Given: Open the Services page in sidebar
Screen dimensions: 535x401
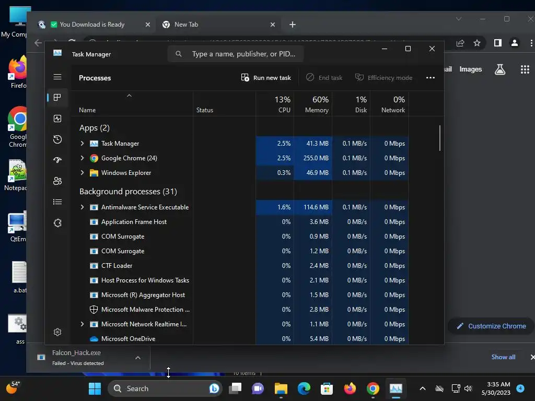Looking at the screenshot, I should [57, 222].
